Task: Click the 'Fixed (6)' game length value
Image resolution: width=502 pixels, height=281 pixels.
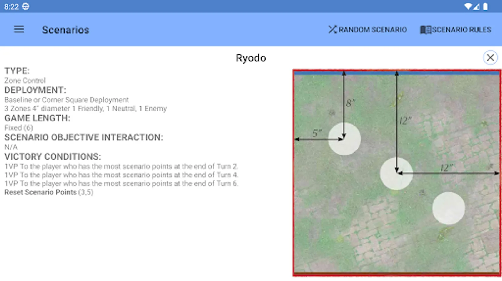Action: pyautogui.click(x=18, y=128)
